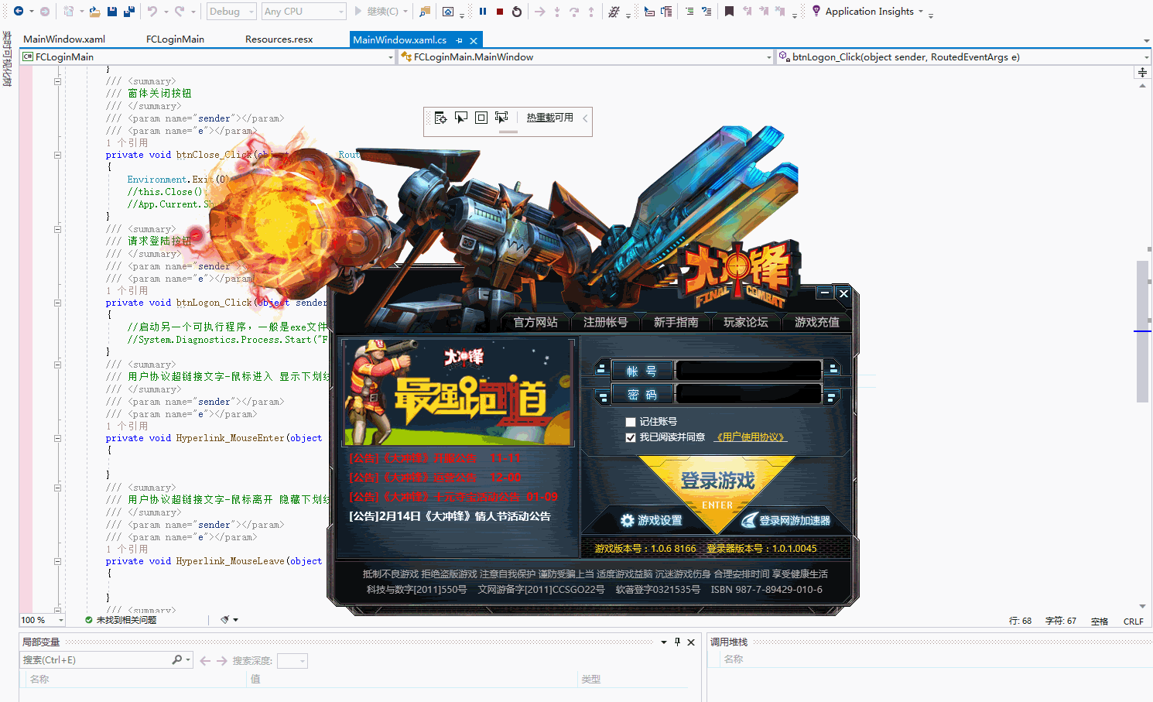Viewport: 1153px width, 702px height.
Task: Pause the debugging session
Action: click(483, 12)
